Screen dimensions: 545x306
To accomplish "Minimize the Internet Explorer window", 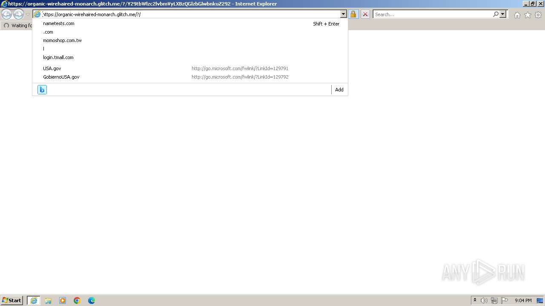I will tap(525, 4).
